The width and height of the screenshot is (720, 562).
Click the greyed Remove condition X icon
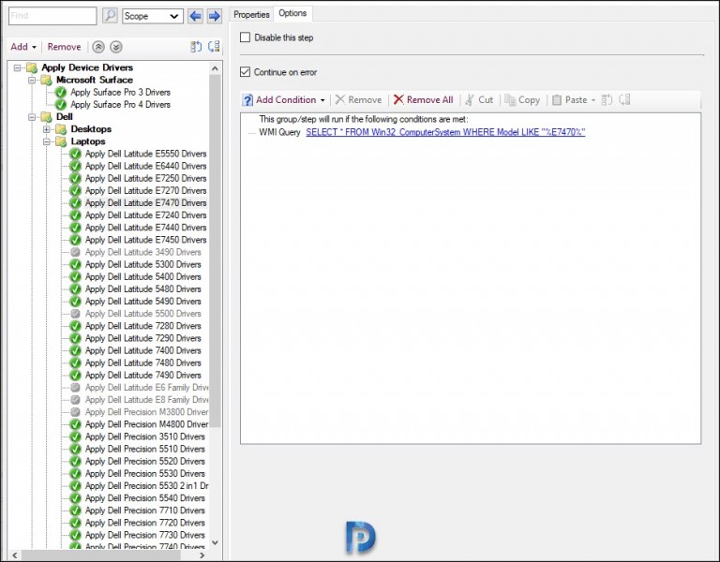[339, 99]
